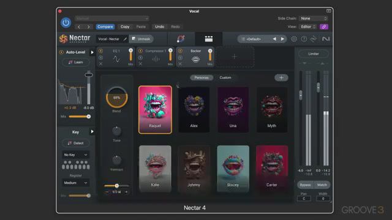Select next Nectar preset arrow
Screen dimensions: 392x220
pos(282,39)
